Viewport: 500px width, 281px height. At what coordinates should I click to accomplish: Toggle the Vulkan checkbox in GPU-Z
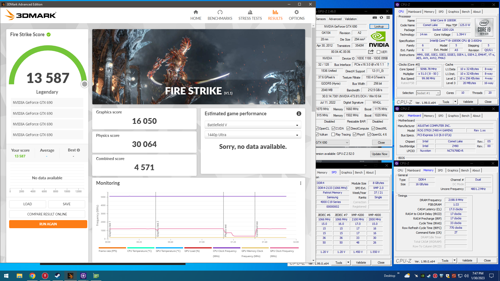[x=317, y=135]
